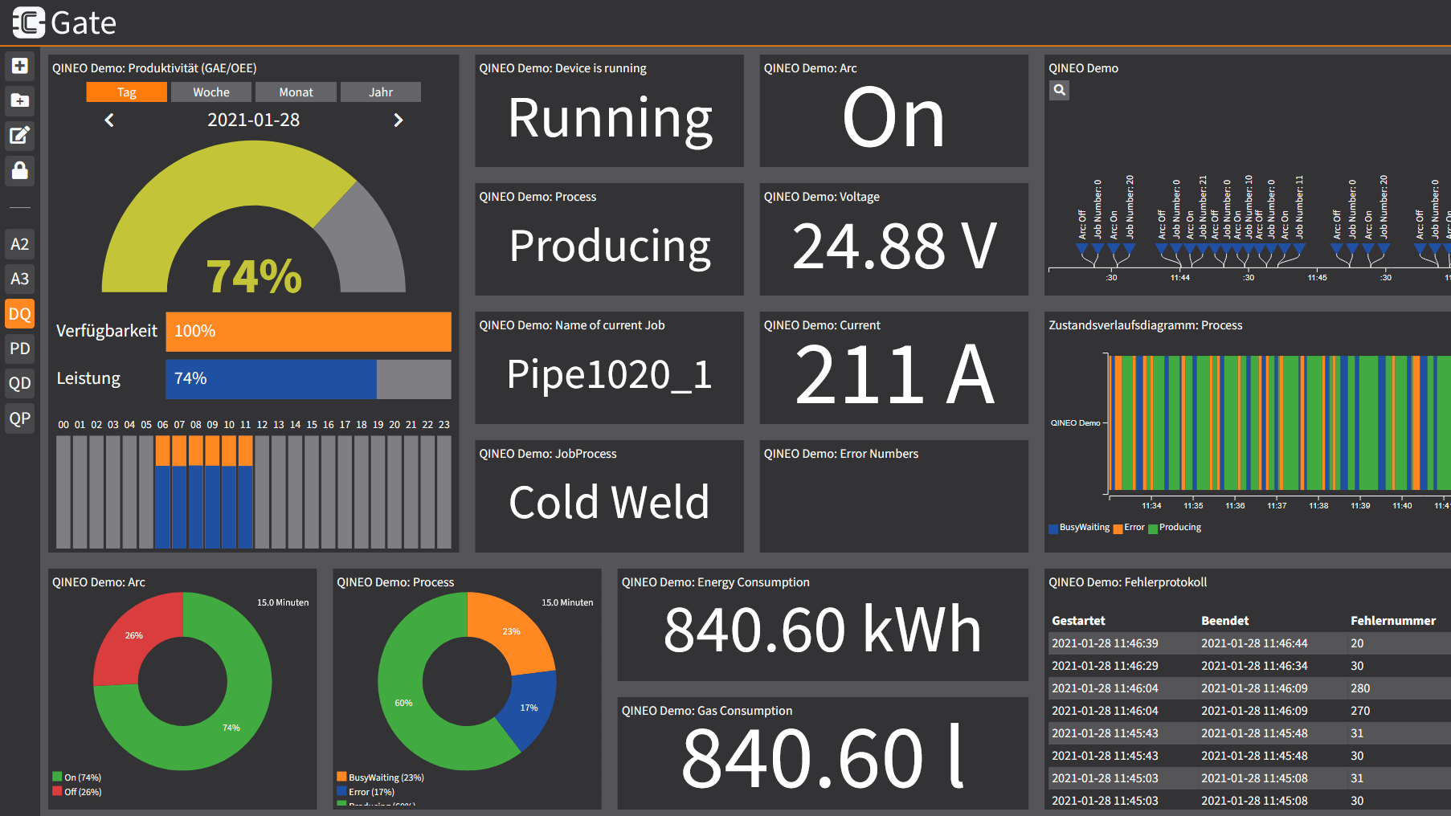Click the add new widget plus icon
This screenshot has width=1451, height=816.
19,66
